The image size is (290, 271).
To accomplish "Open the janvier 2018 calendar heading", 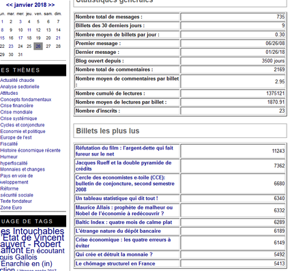I will tap(30, 5).
